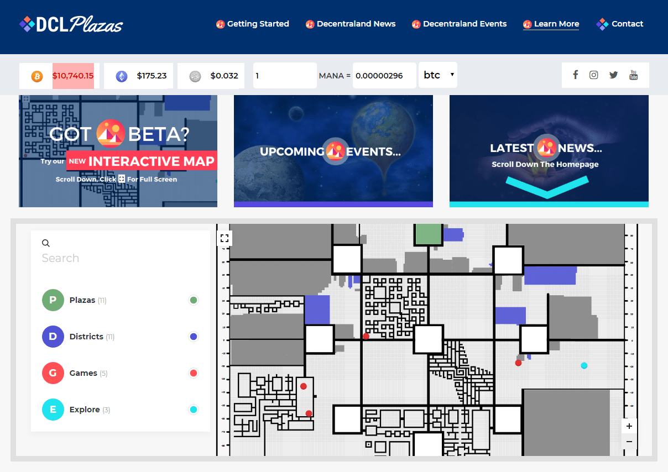
Task: Focus the map Search field
Action: tap(120, 258)
